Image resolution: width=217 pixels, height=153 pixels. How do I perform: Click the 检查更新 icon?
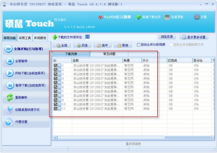coord(167,17)
